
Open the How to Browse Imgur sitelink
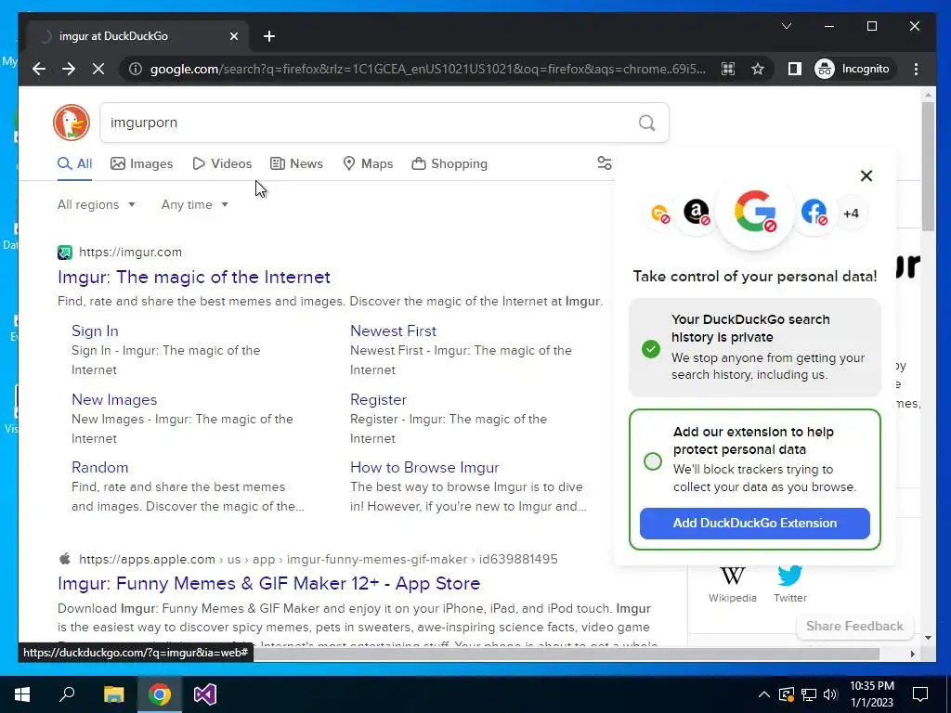[x=424, y=468]
